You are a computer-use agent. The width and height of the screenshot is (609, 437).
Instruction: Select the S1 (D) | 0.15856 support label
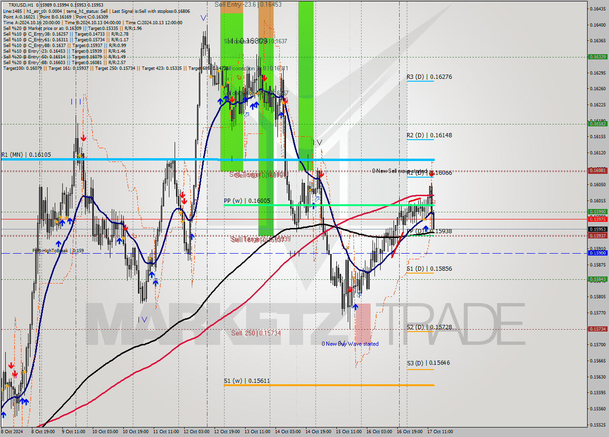[429, 268]
